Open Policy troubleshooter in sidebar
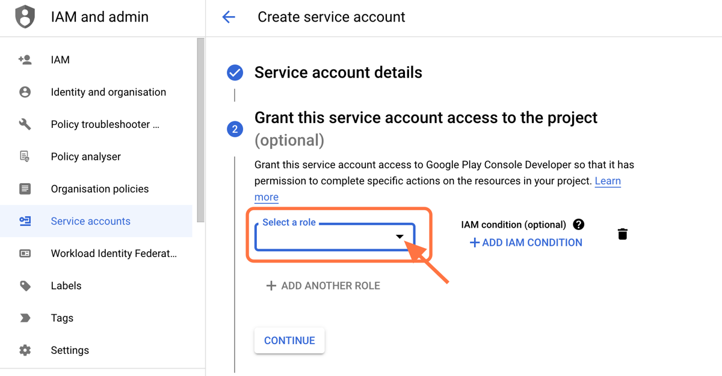 96,124
